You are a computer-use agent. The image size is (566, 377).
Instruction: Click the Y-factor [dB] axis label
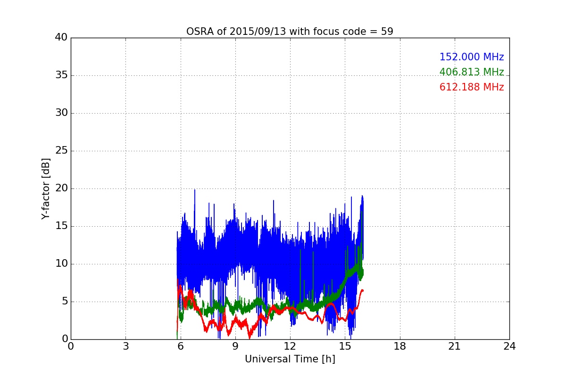tap(46, 188)
